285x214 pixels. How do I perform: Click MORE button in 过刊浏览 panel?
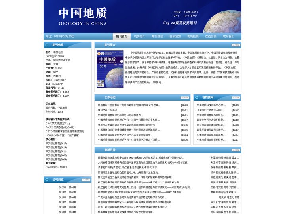click(86, 180)
